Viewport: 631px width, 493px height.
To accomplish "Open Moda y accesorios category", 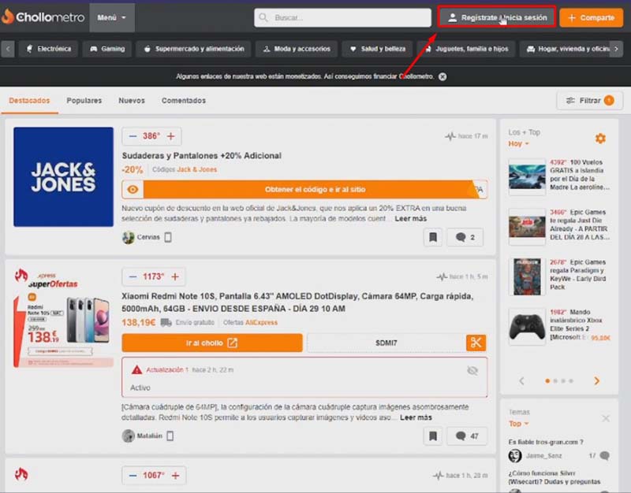I will point(297,49).
